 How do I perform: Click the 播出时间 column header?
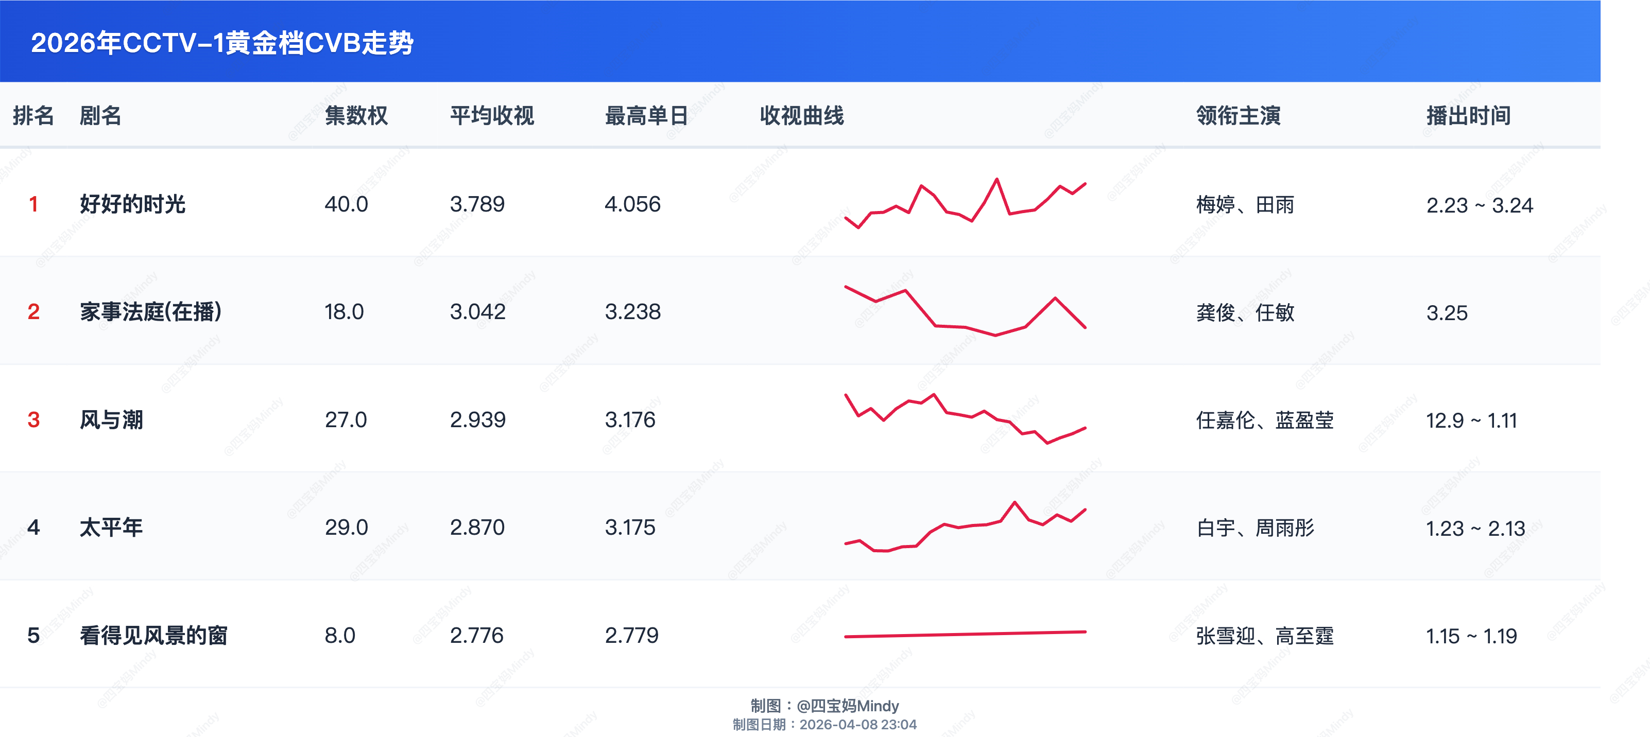(x=1468, y=116)
